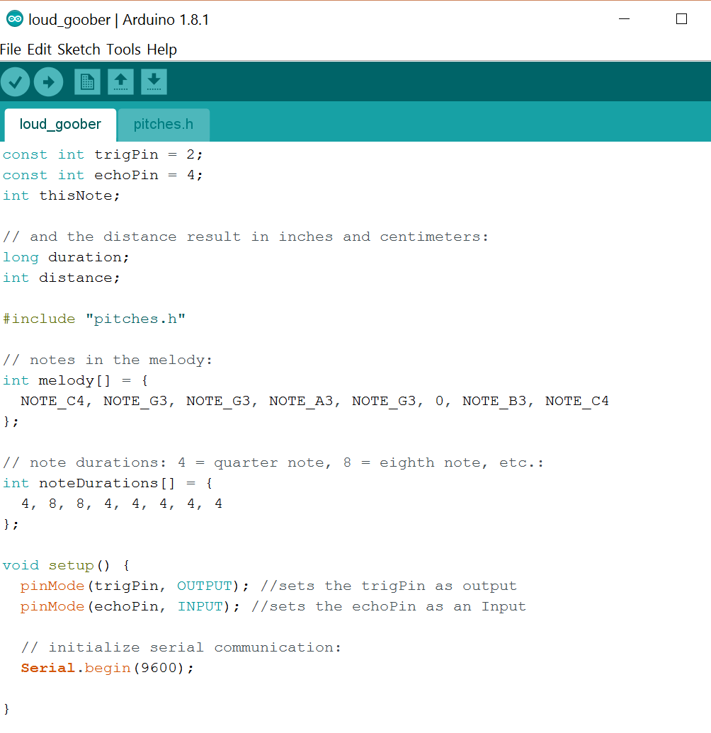Click the 'long duration;' line
The width and height of the screenshot is (711, 733).
66,258
